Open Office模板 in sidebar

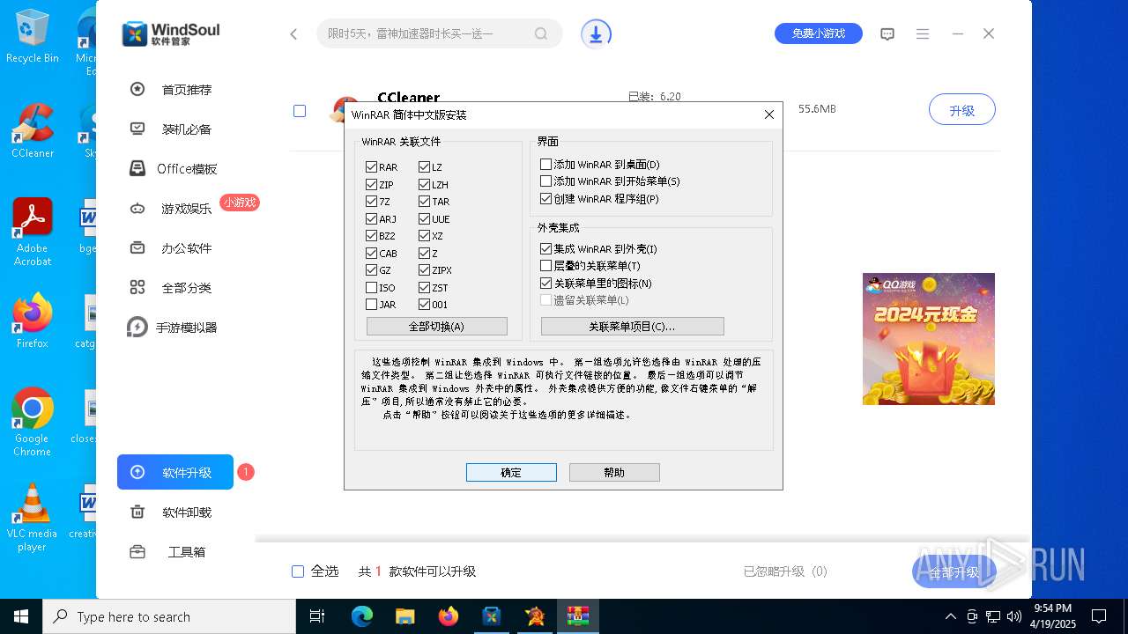(x=175, y=168)
